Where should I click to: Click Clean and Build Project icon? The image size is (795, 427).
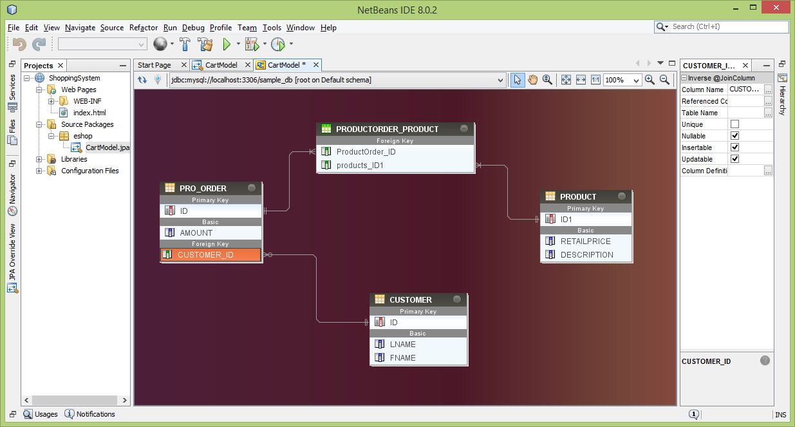pyautogui.click(x=205, y=44)
